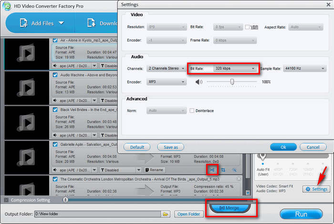This screenshot has height=224, width=334.
Task: Click Rename for Gabrielle Aplin file
Action: pos(155,170)
